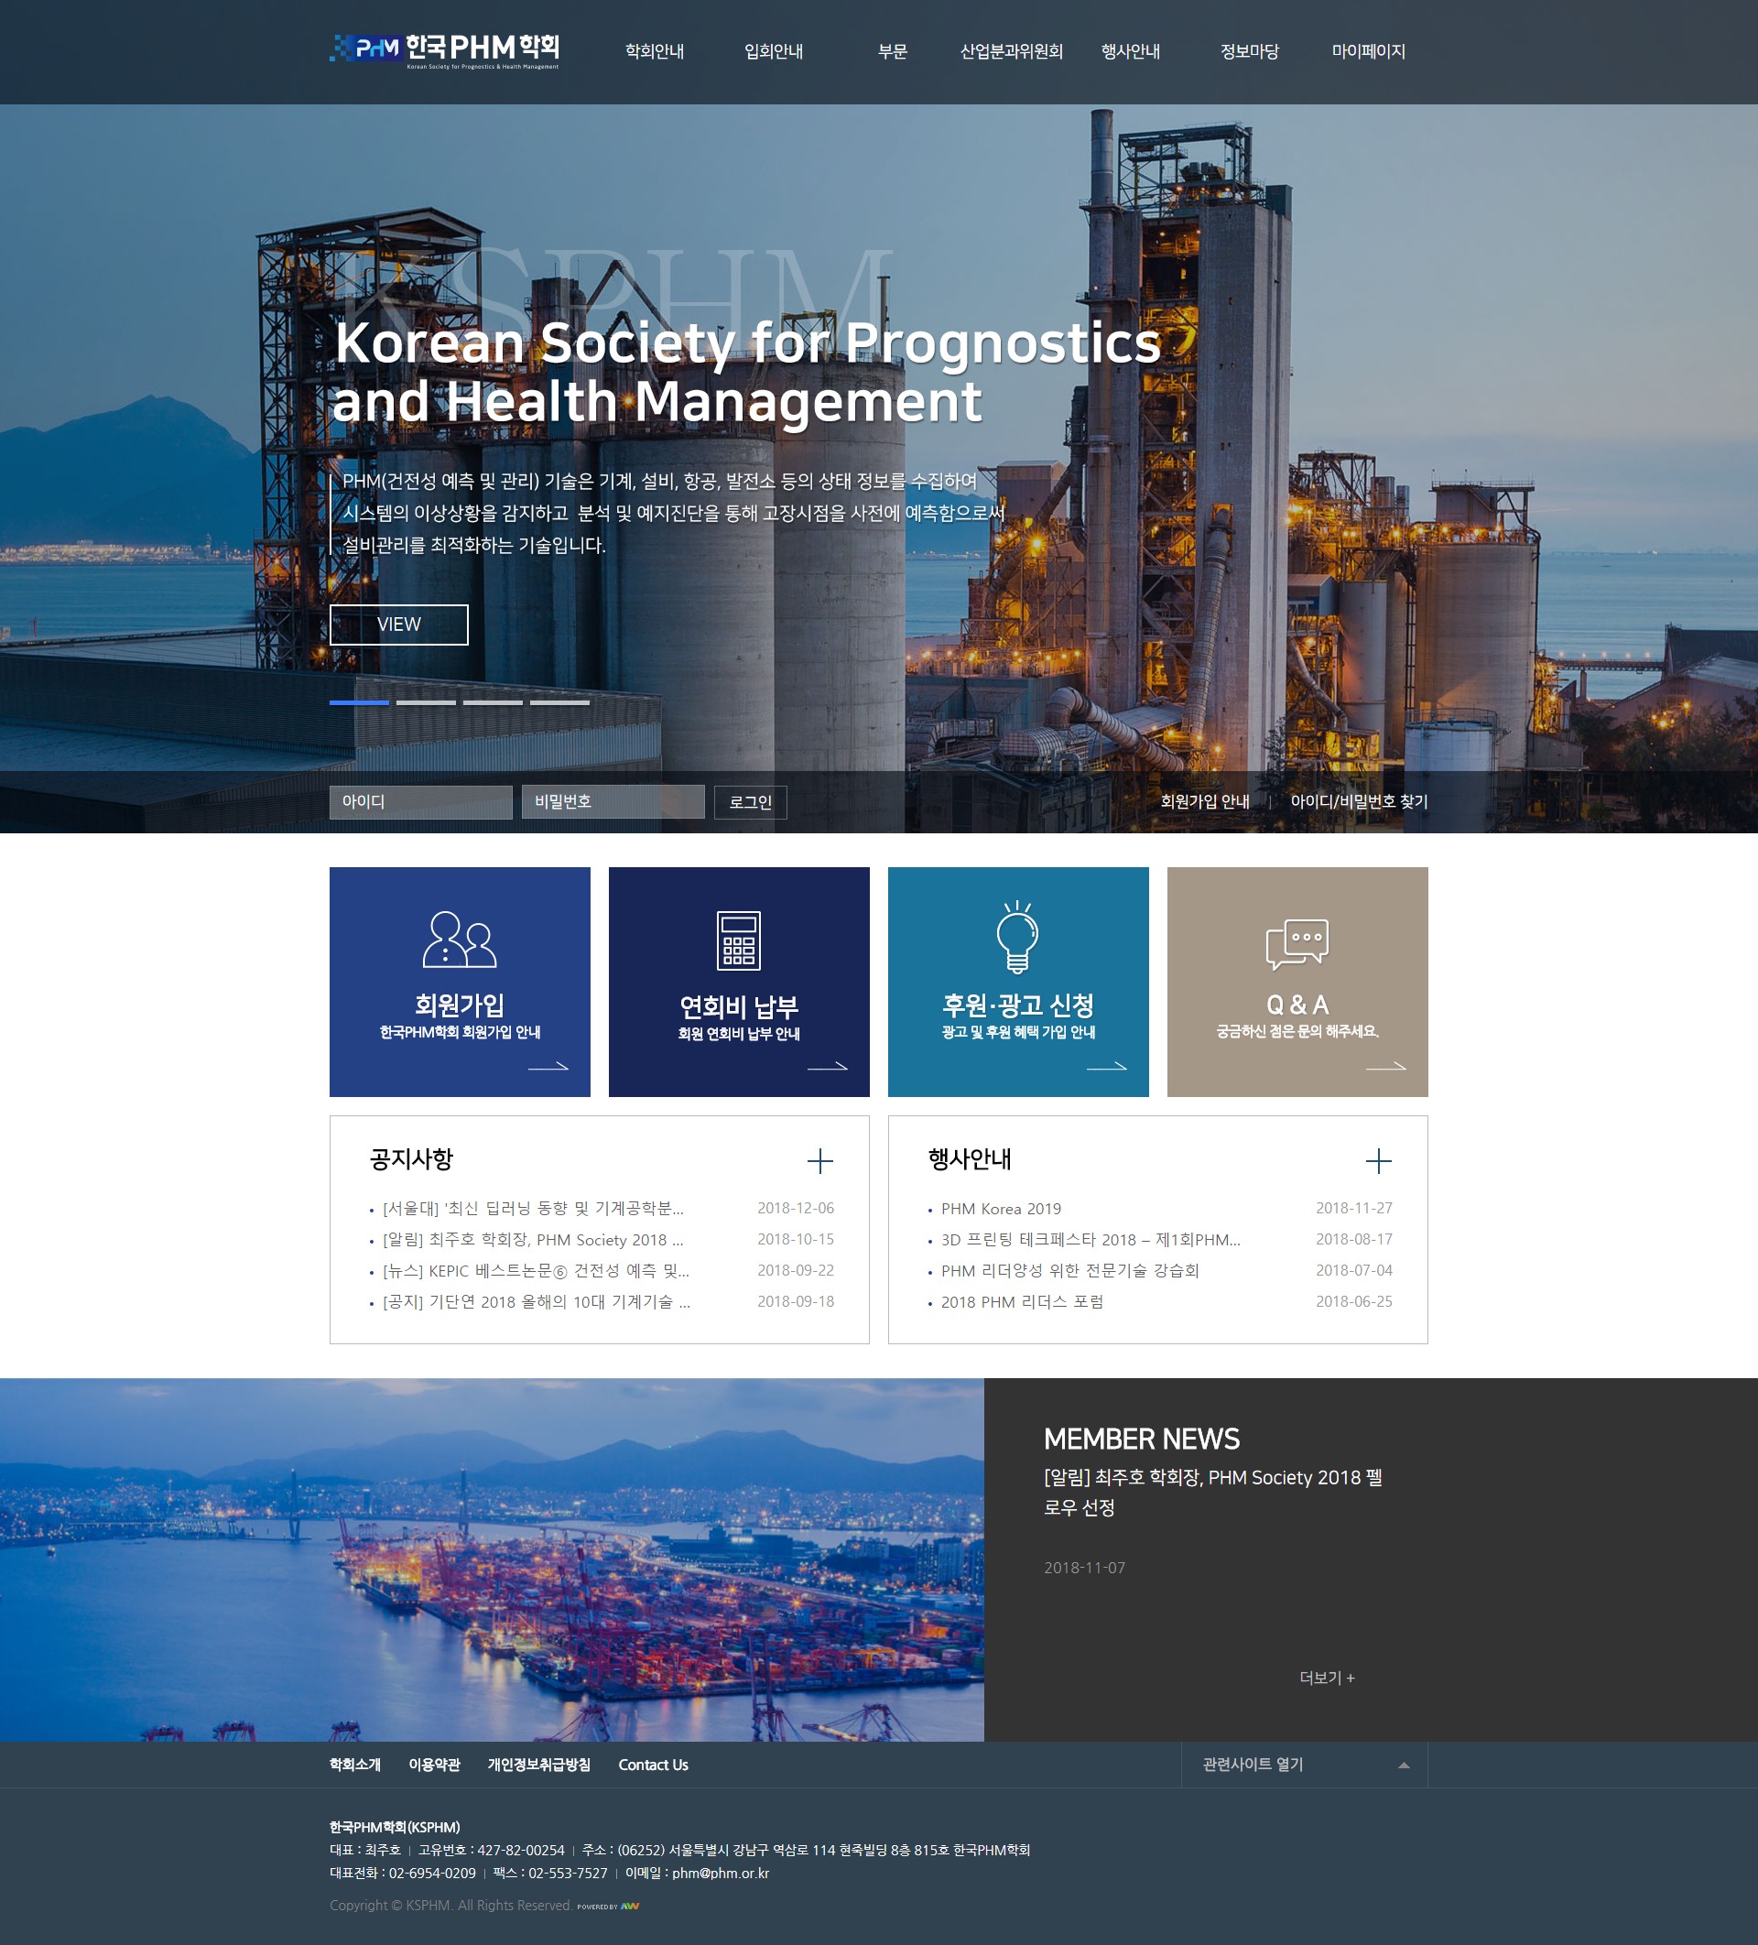The image size is (1758, 1945).
Task: Click the calculator icon for 연회비 납부
Action: 738,940
